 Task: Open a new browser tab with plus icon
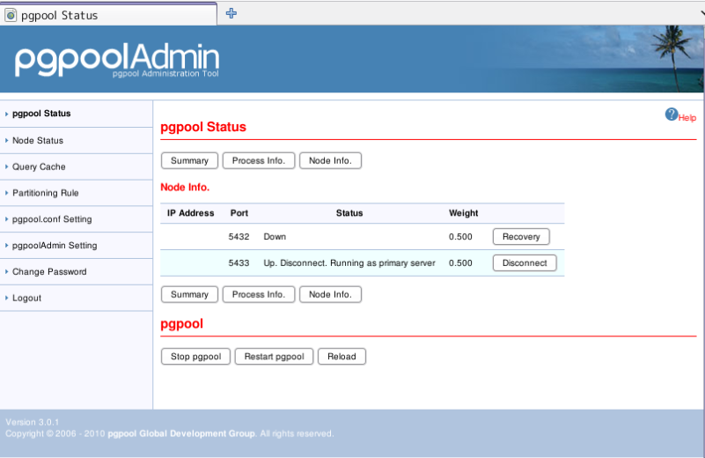click(231, 13)
